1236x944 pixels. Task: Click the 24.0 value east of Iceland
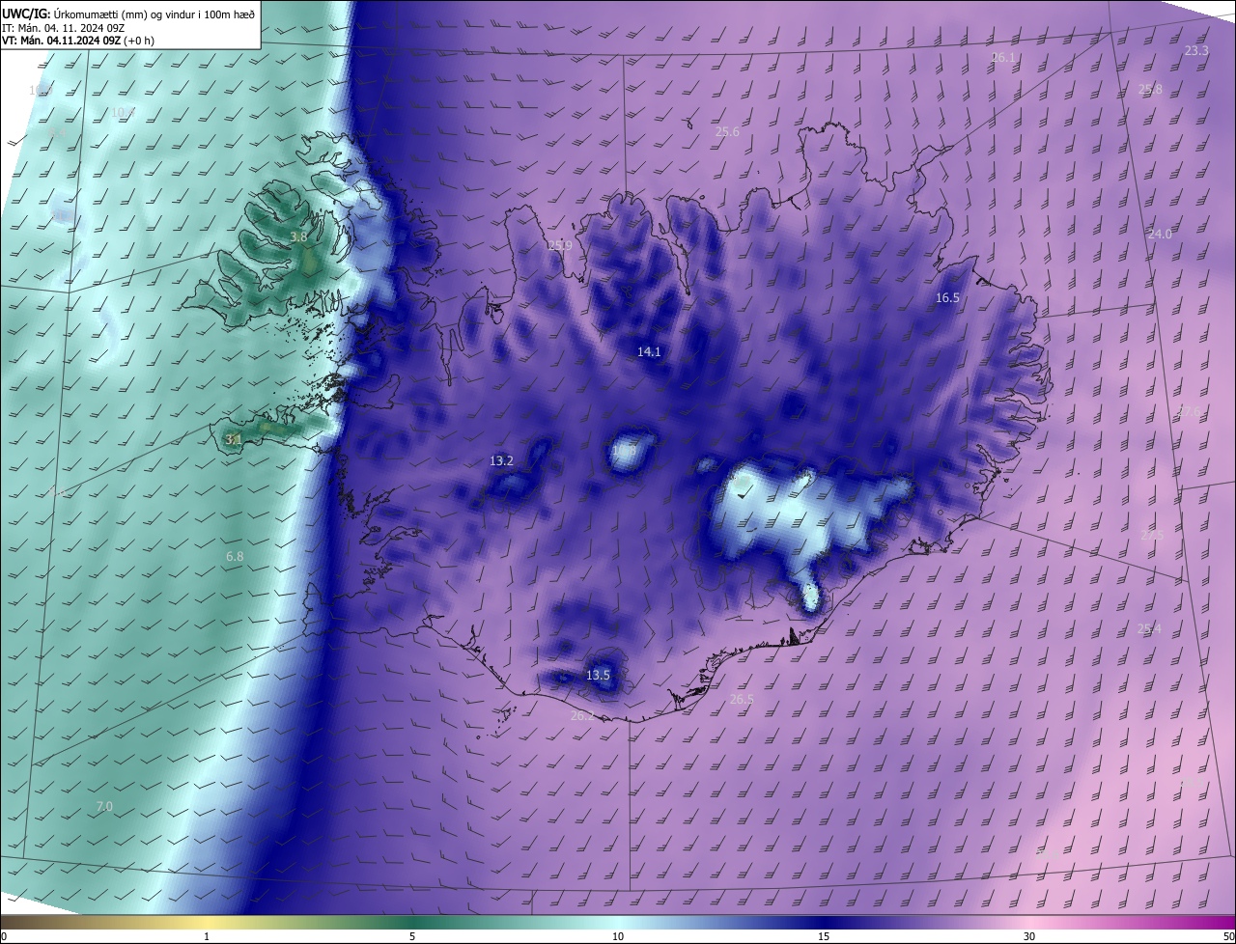(x=1160, y=235)
